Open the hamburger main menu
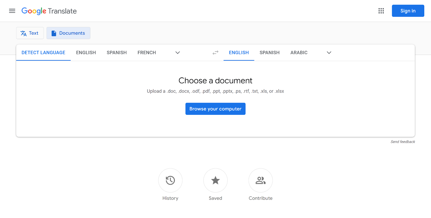The width and height of the screenshot is (431, 218). point(12,11)
